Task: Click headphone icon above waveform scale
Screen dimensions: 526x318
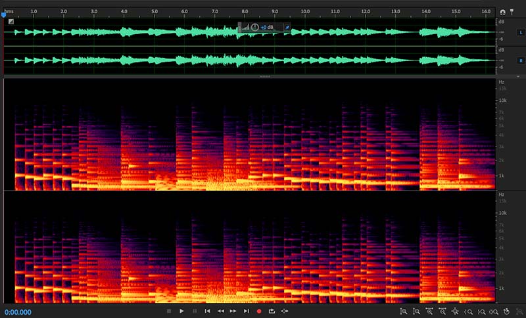Action: click(x=502, y=12)
